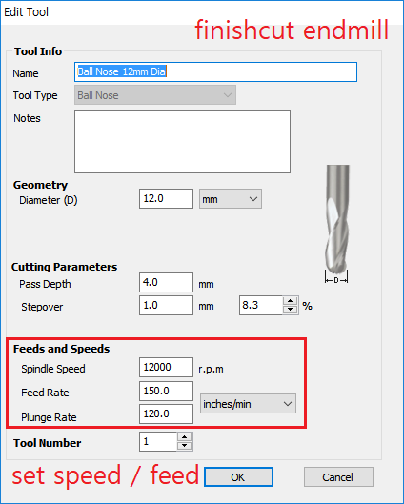Select the Diameter (D) value field

pos(166,198)
